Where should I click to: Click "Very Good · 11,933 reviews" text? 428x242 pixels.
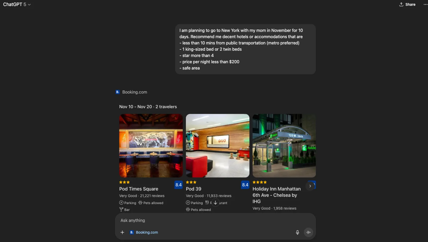(209, 196)
